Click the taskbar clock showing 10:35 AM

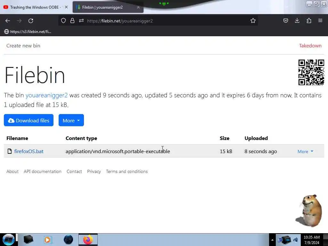(x=311, y=240)
